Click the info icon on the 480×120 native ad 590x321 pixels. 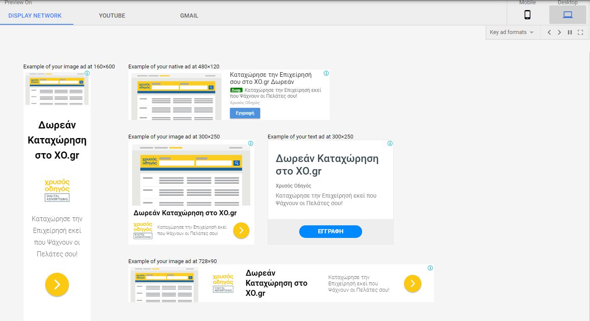click(326, 73)
